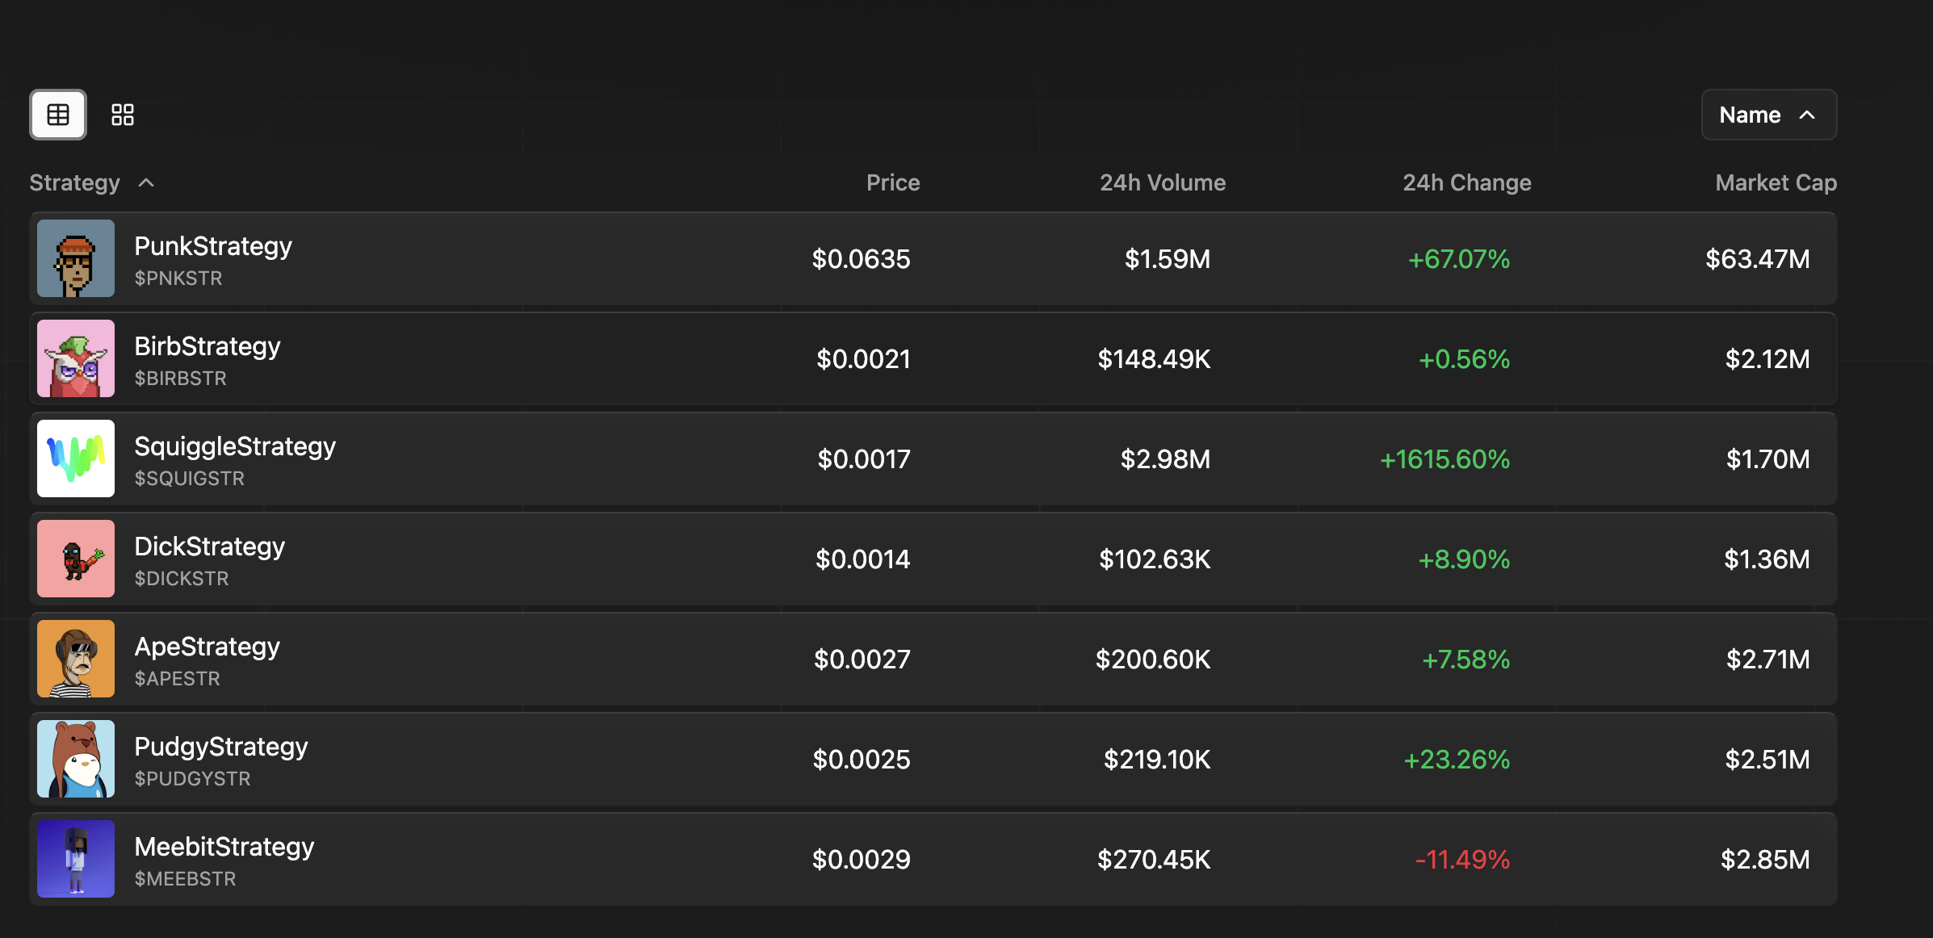The image size is (1933, 938).
Task: Open the Name sort dropdown
Action: pyautogui.click(x=1768, y=115)
